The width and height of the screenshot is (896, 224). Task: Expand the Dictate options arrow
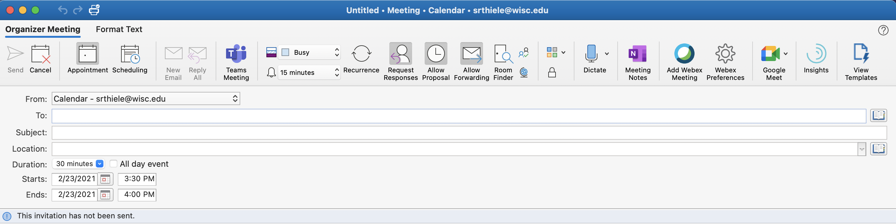tap(607, 53)
